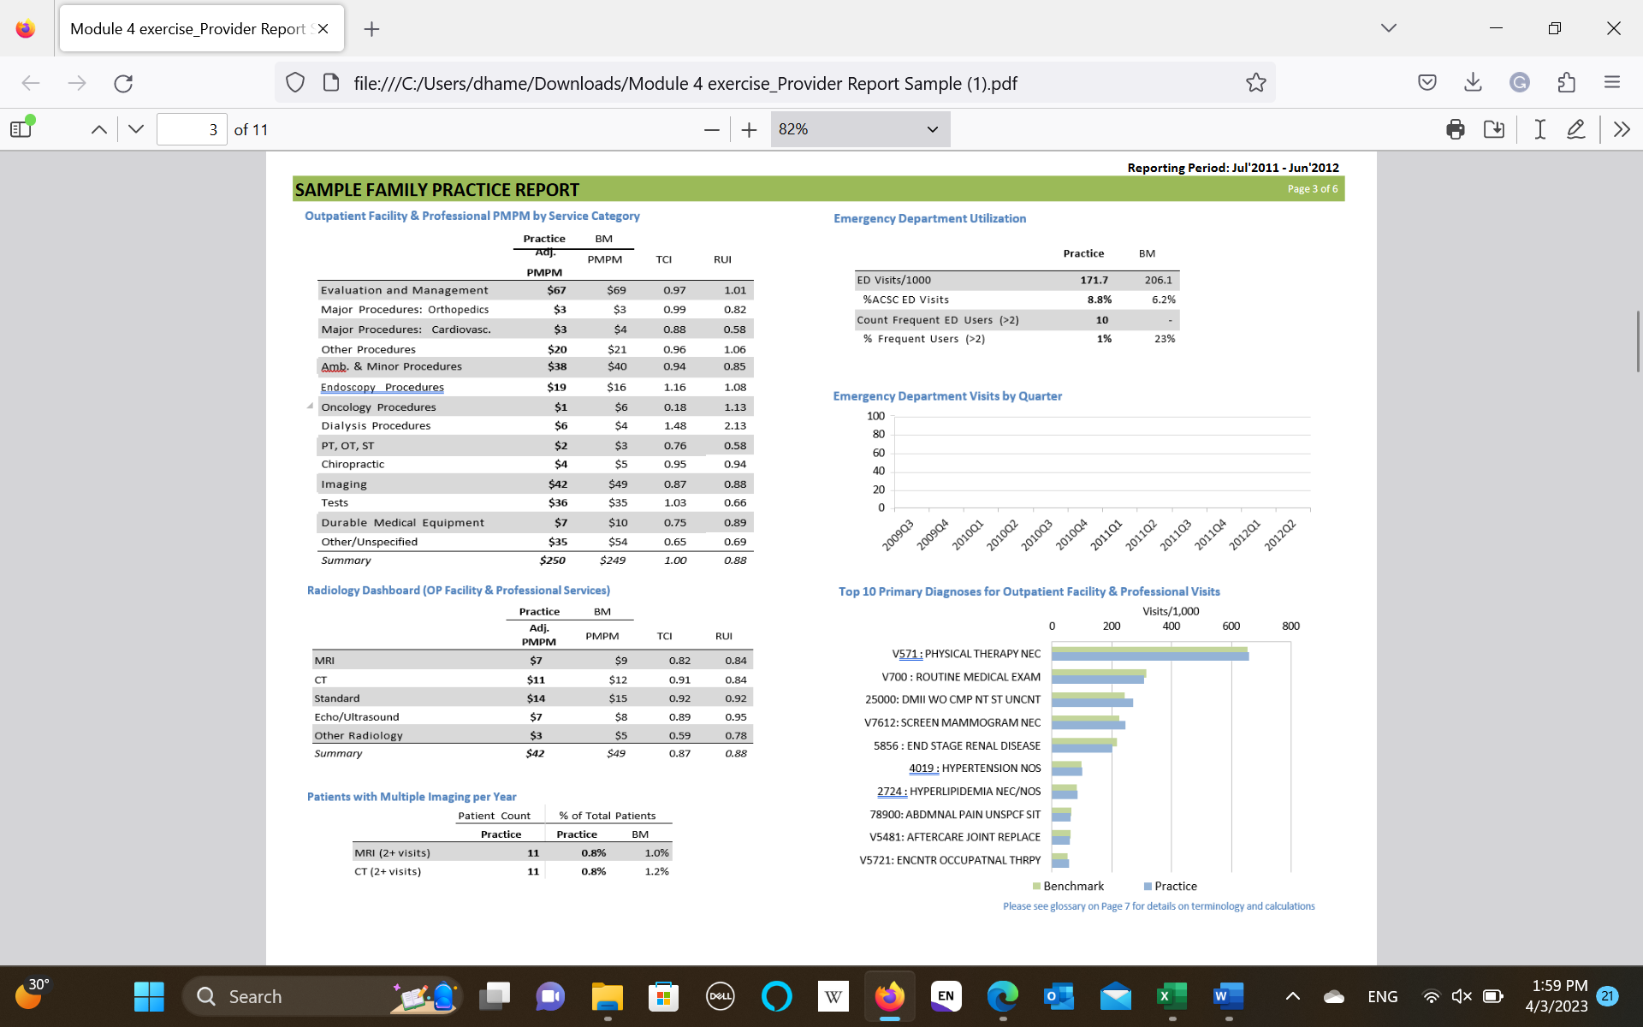Screen dimensions: 1643x1027
Task: Print the PDF document
Action: [x=1455, y=129]
